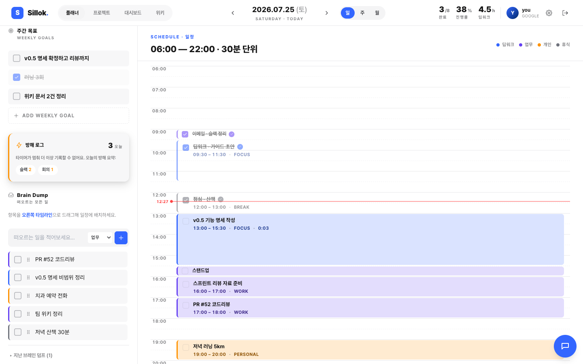This screenshot has width=583, height=364.
Task: Click ADD WEEKLY GOAL button
Action: pos(68,116)
